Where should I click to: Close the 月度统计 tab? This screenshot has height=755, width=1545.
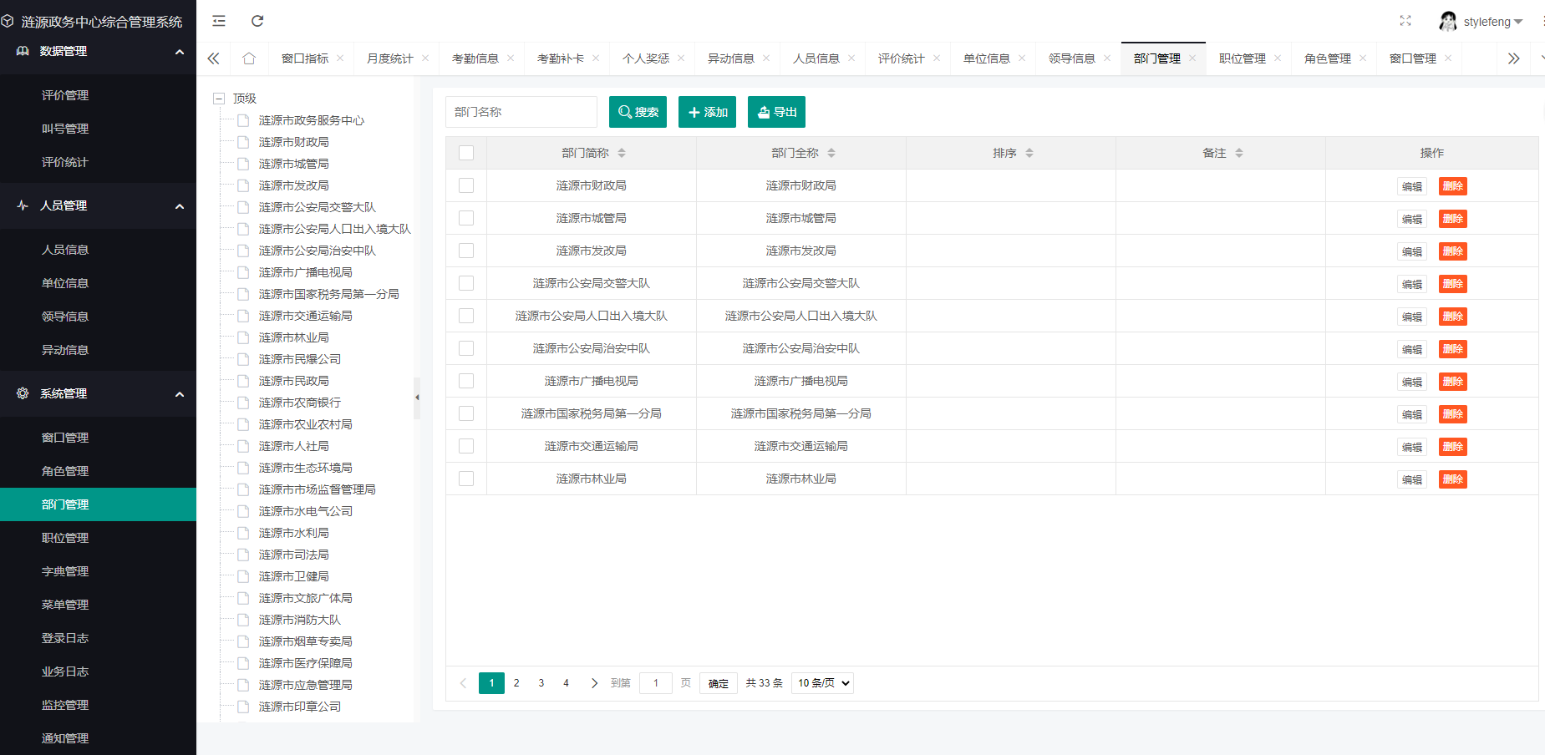425,58
